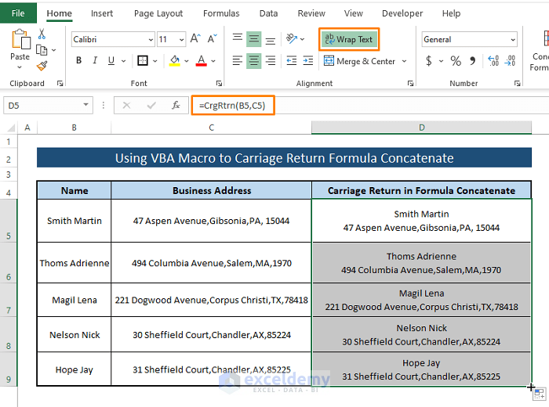Open the Name Box dropdown arrow
This screenshot has height=407, width=549.
tap(86, 105)
